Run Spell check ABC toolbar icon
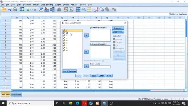Image resolution: width=188 pixels, height=106 pixels. click(114, 9)
